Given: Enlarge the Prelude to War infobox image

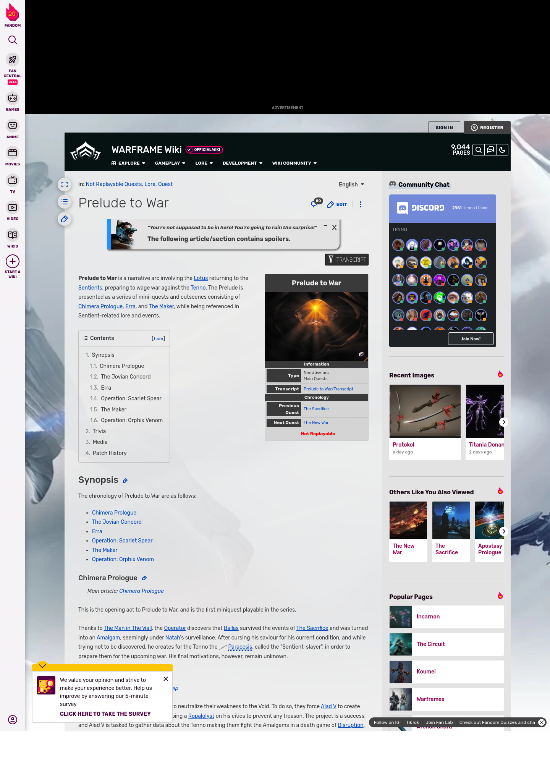Looking at the screenshot, I should click(361, 354).
